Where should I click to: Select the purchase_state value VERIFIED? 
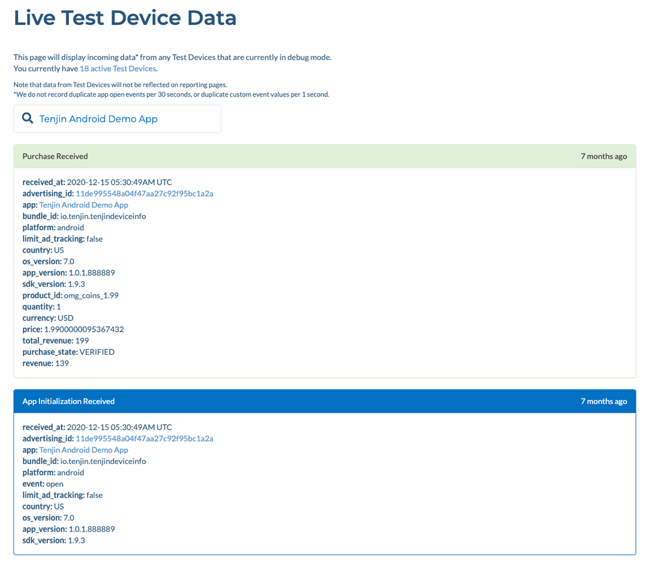[97, 352]
